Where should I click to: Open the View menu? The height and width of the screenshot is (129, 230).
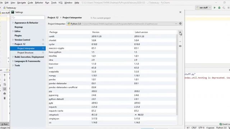pyautogui.click(x=13, y=3)
